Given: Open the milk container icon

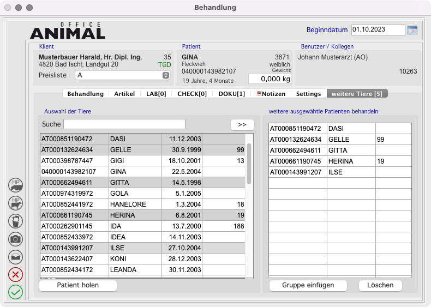Looking at the screenshot, I should click(x=16, y=221).
